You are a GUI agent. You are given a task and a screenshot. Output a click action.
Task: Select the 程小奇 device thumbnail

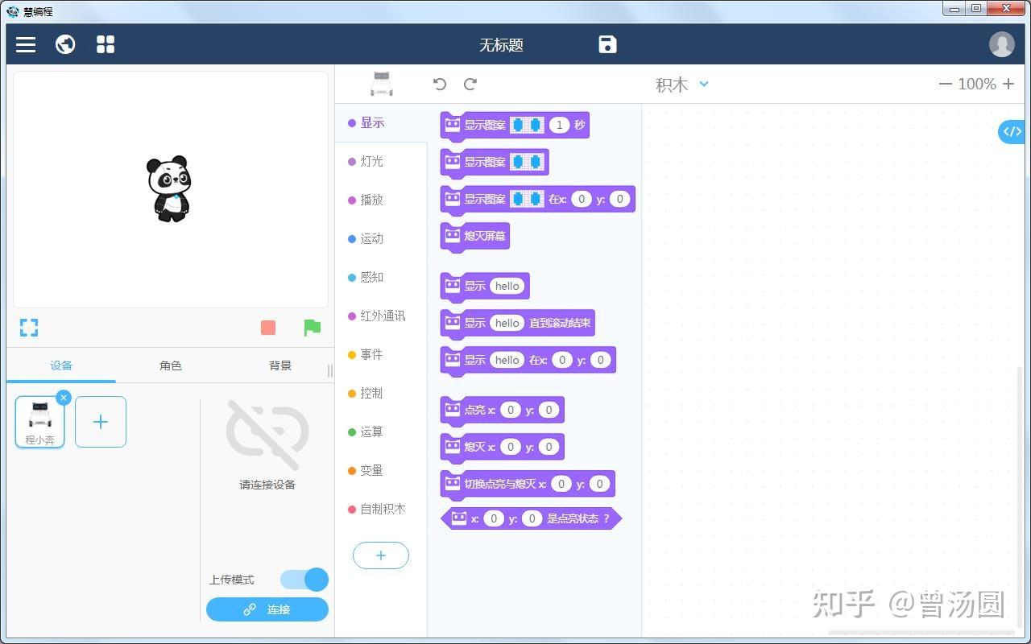pos(39,421)
